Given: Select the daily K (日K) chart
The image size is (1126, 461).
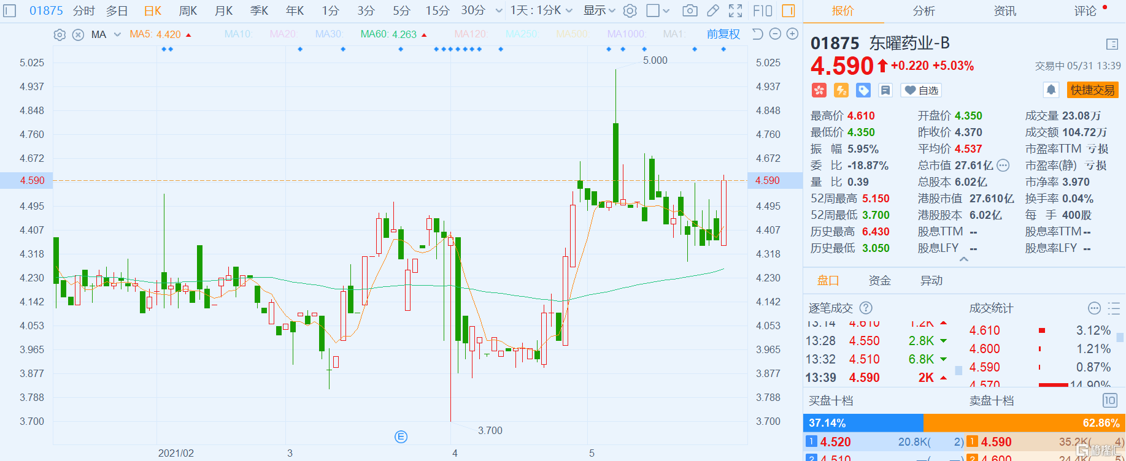Looking at the screenshot, I should tap(153, 10).
